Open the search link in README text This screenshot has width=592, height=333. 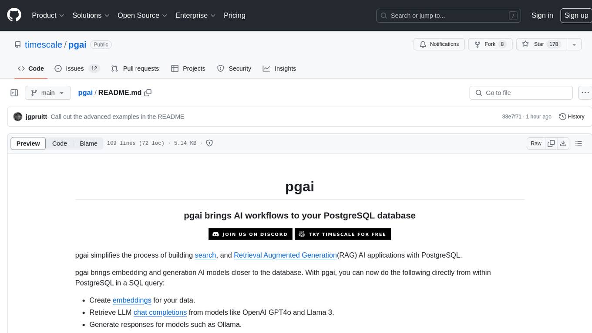(x=205, y=255)
